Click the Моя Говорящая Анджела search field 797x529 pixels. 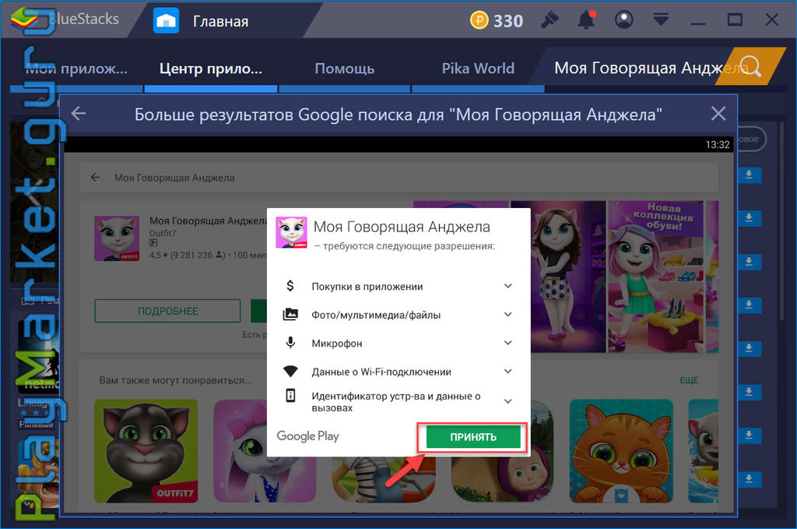398,178
